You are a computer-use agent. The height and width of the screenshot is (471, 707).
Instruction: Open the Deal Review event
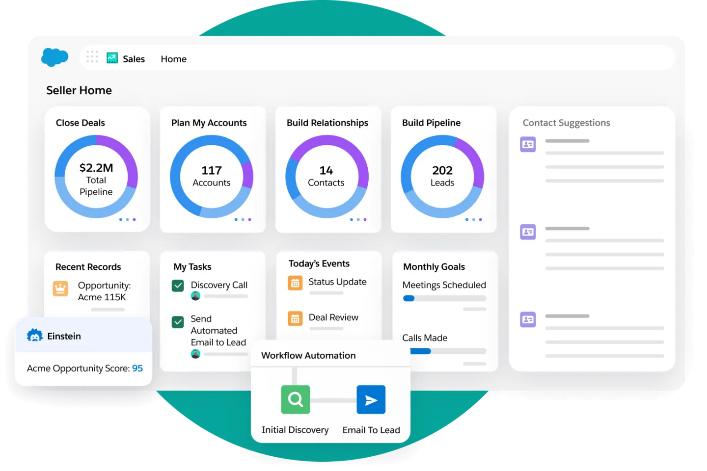tap(333, 317)
